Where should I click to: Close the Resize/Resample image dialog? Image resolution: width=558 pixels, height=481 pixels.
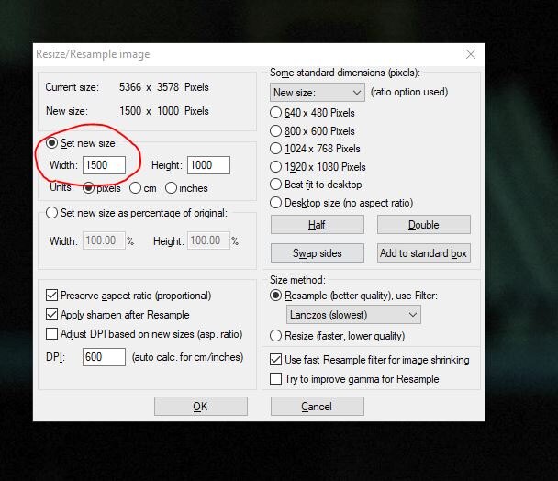pyautogui.click(x=471, y=55)
